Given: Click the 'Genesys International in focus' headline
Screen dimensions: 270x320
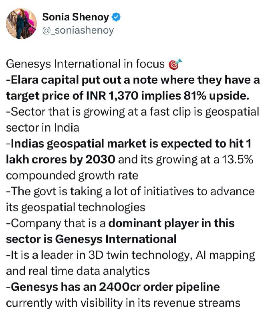Looking at the screenshot, I should pyautogui.click(x=85, y=64).
